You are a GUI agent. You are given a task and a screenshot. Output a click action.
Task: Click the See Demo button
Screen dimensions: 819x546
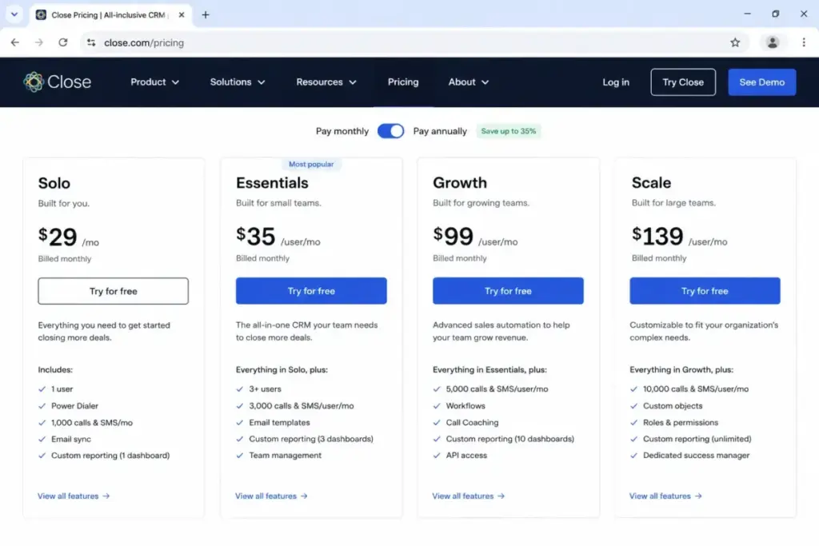tap(761, 82)
